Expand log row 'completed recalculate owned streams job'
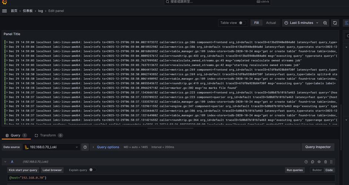349x185 pixels. click(x=7, y=60)
